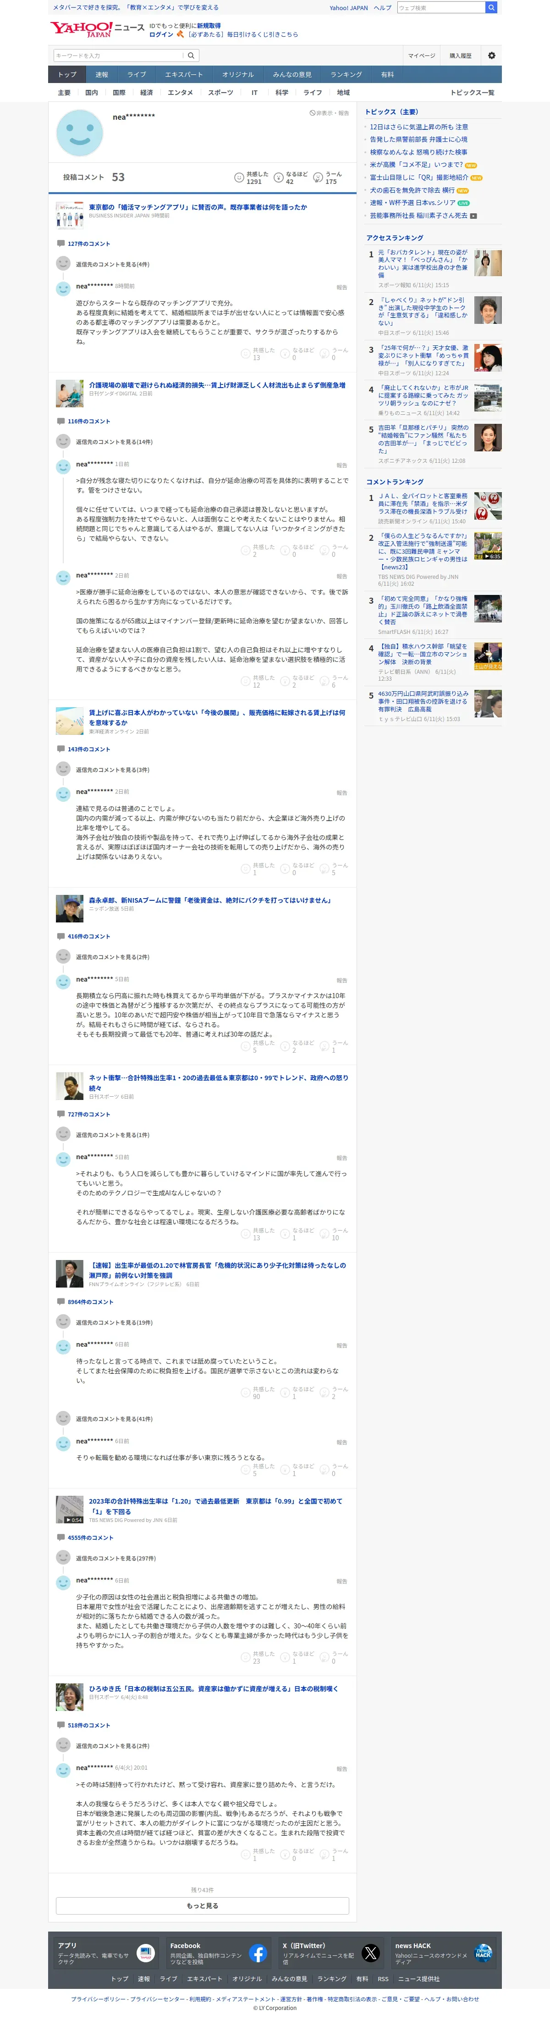This screenshot has height=2021, width=550.
Task: Click the large nea profile avatar
Action: tap(80, 133)
